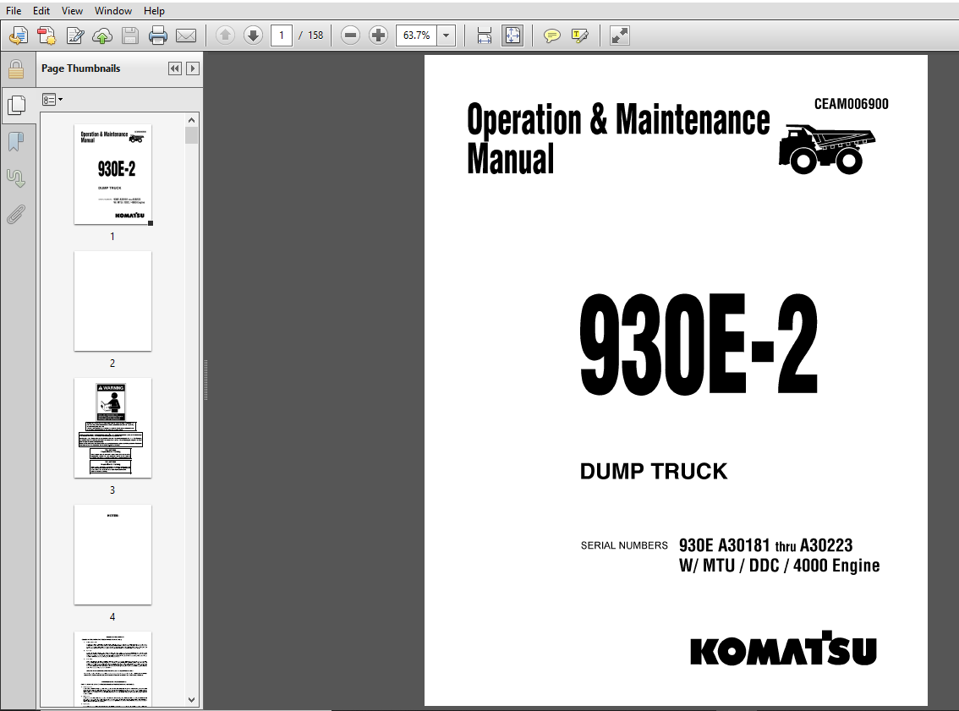959x711 pixels.
Task: Open the Window menu
Action: pyautogui.click(x=113, y=10)
